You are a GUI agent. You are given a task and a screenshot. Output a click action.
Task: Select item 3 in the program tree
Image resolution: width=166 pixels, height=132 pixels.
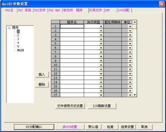18,39
